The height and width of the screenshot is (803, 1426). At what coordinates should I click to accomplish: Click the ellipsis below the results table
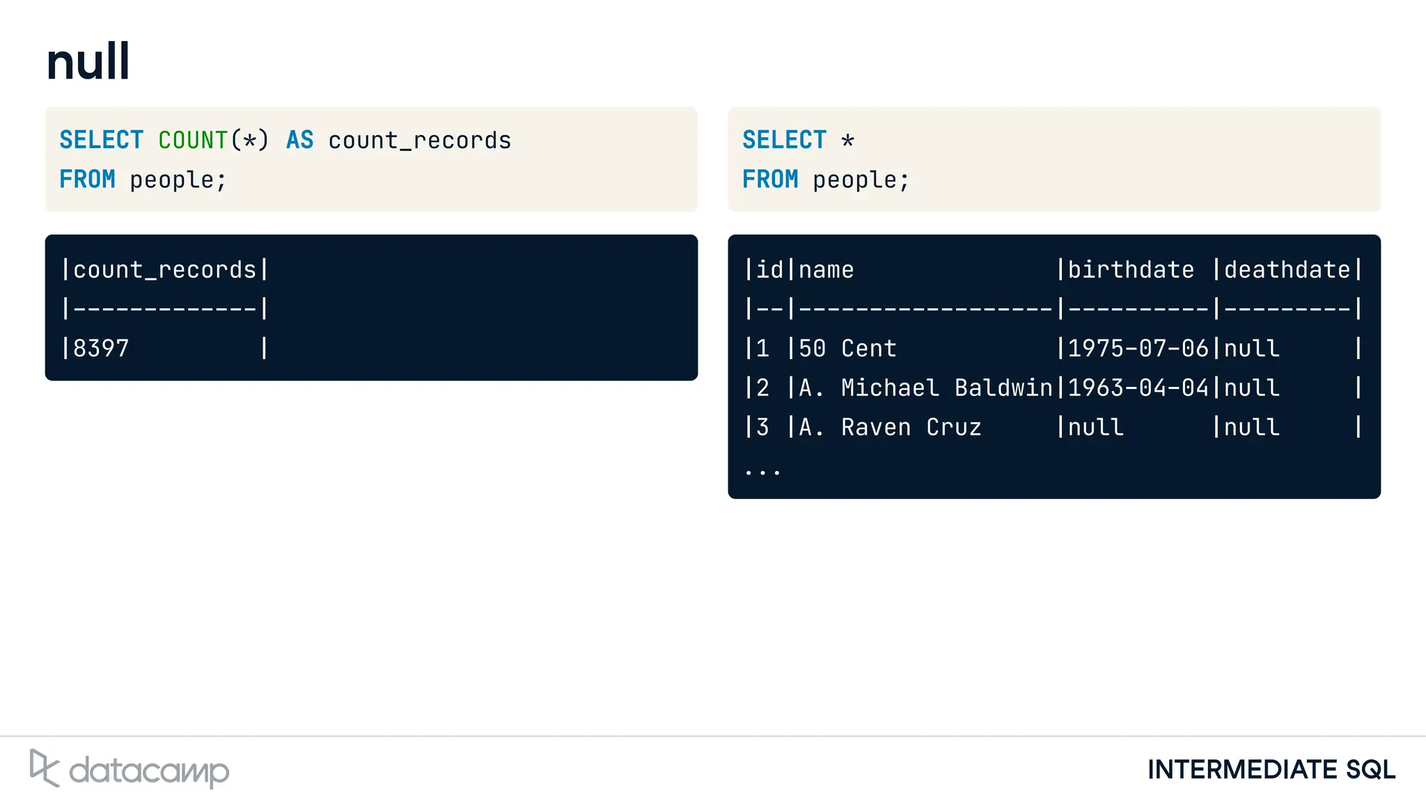point(762,471)
